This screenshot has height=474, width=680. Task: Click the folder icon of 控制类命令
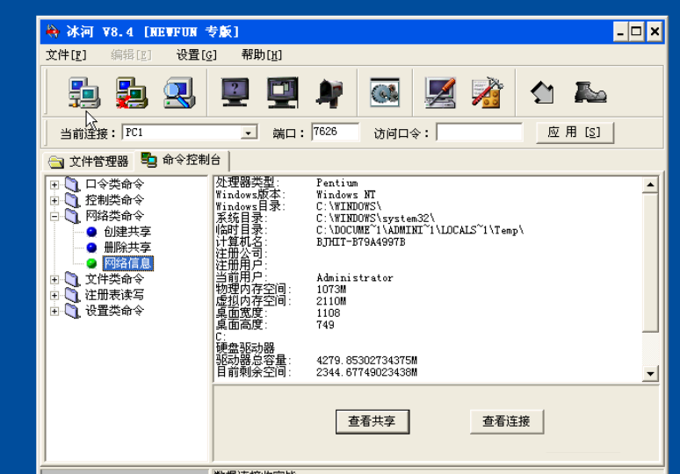tap(72, 200)
